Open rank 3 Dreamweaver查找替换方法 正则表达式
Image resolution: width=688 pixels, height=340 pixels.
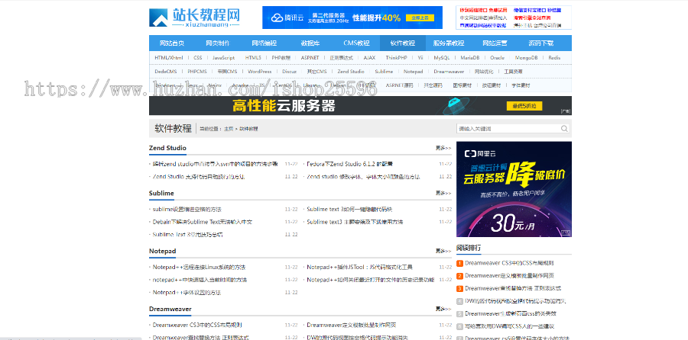(x=513, y=289)
